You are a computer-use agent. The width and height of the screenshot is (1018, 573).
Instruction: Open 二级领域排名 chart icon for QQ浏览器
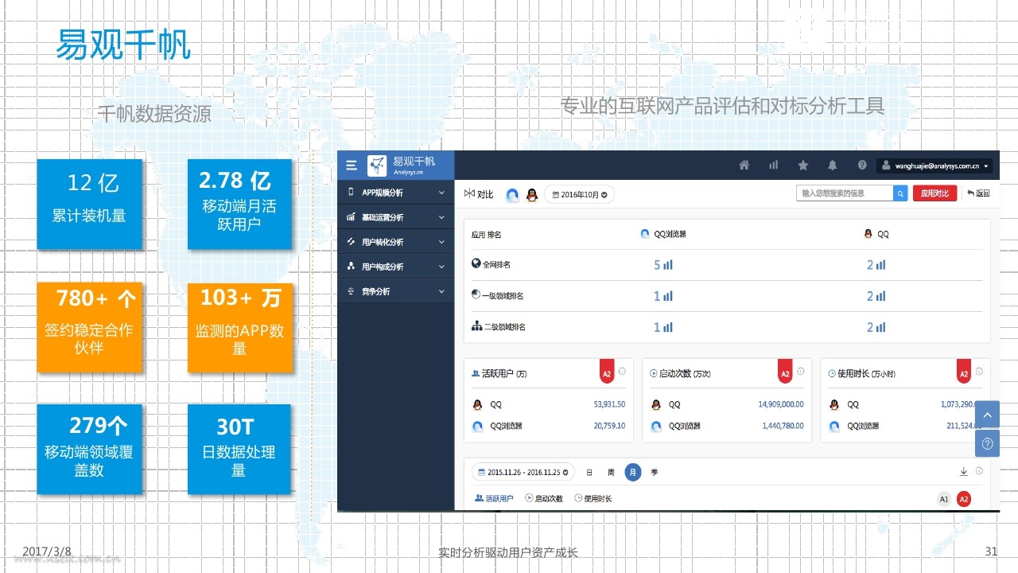click(668, 327)
